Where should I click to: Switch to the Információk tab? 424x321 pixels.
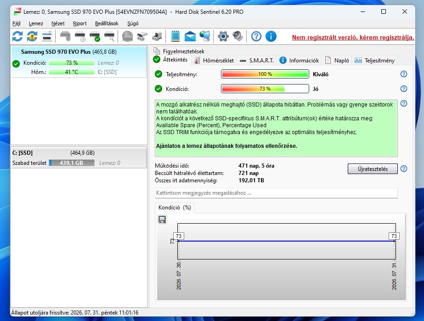[x=299, y=61]
